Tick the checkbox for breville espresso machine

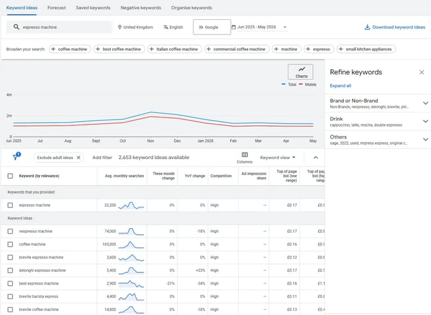[10, 257]
